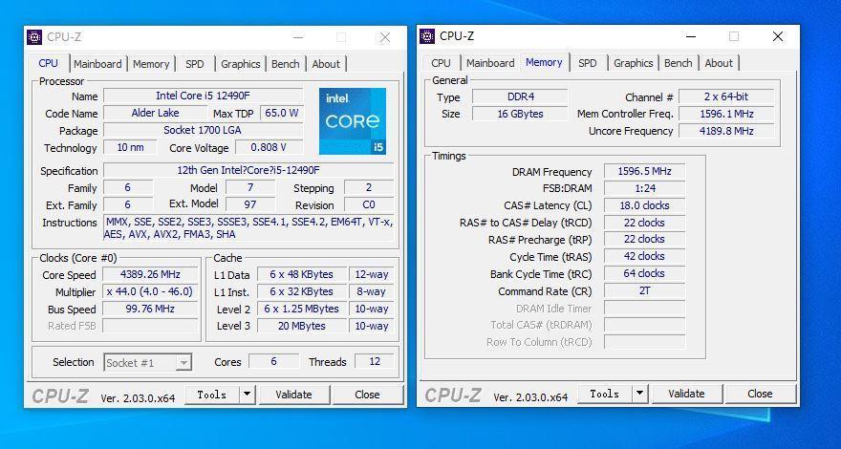Click Core Voltage value '0.808 V'
Screen dimensions: 841x449
pos(270,147)
